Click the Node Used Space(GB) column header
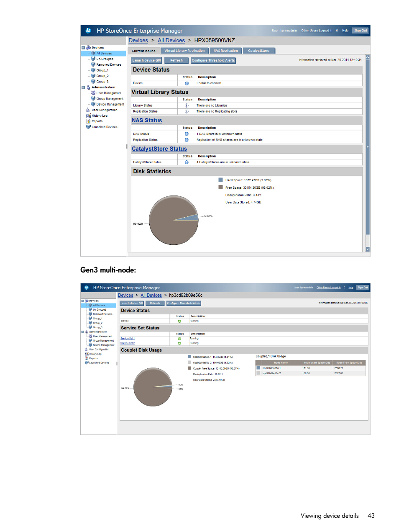 [x=317, y=363]
